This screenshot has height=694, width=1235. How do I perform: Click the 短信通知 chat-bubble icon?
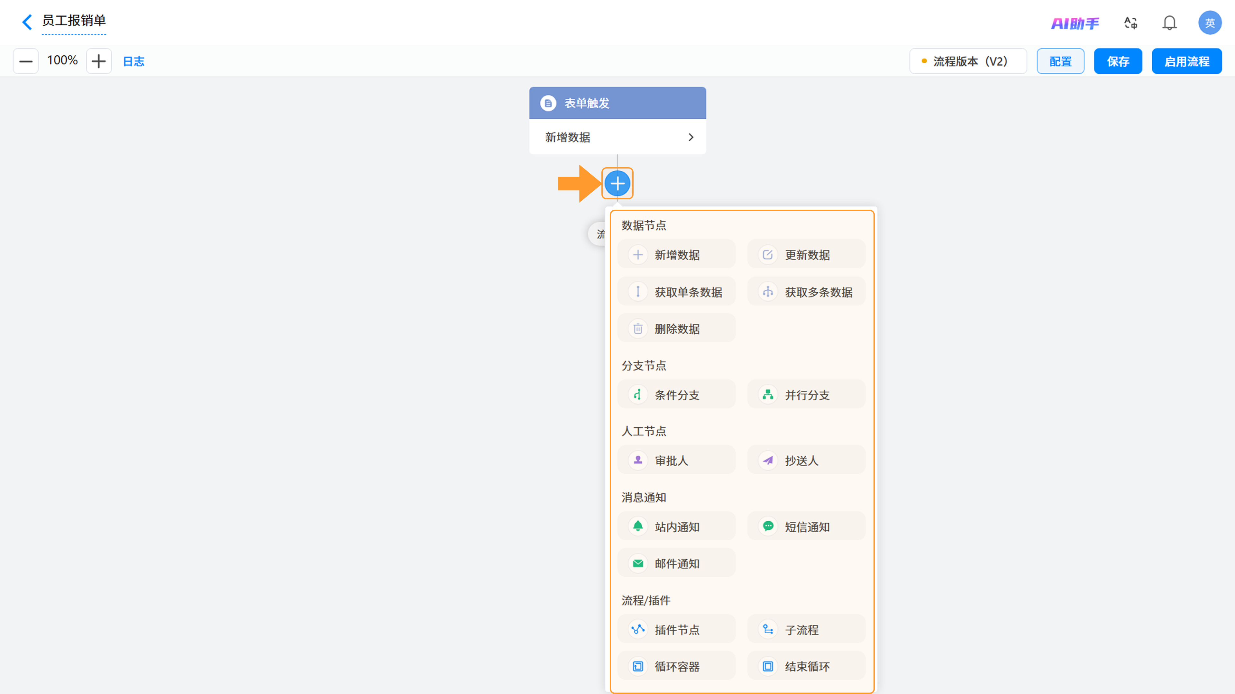768,526
